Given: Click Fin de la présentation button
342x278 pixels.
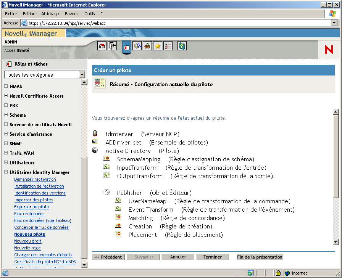Looking at the screenshot, I should point(260,257).
